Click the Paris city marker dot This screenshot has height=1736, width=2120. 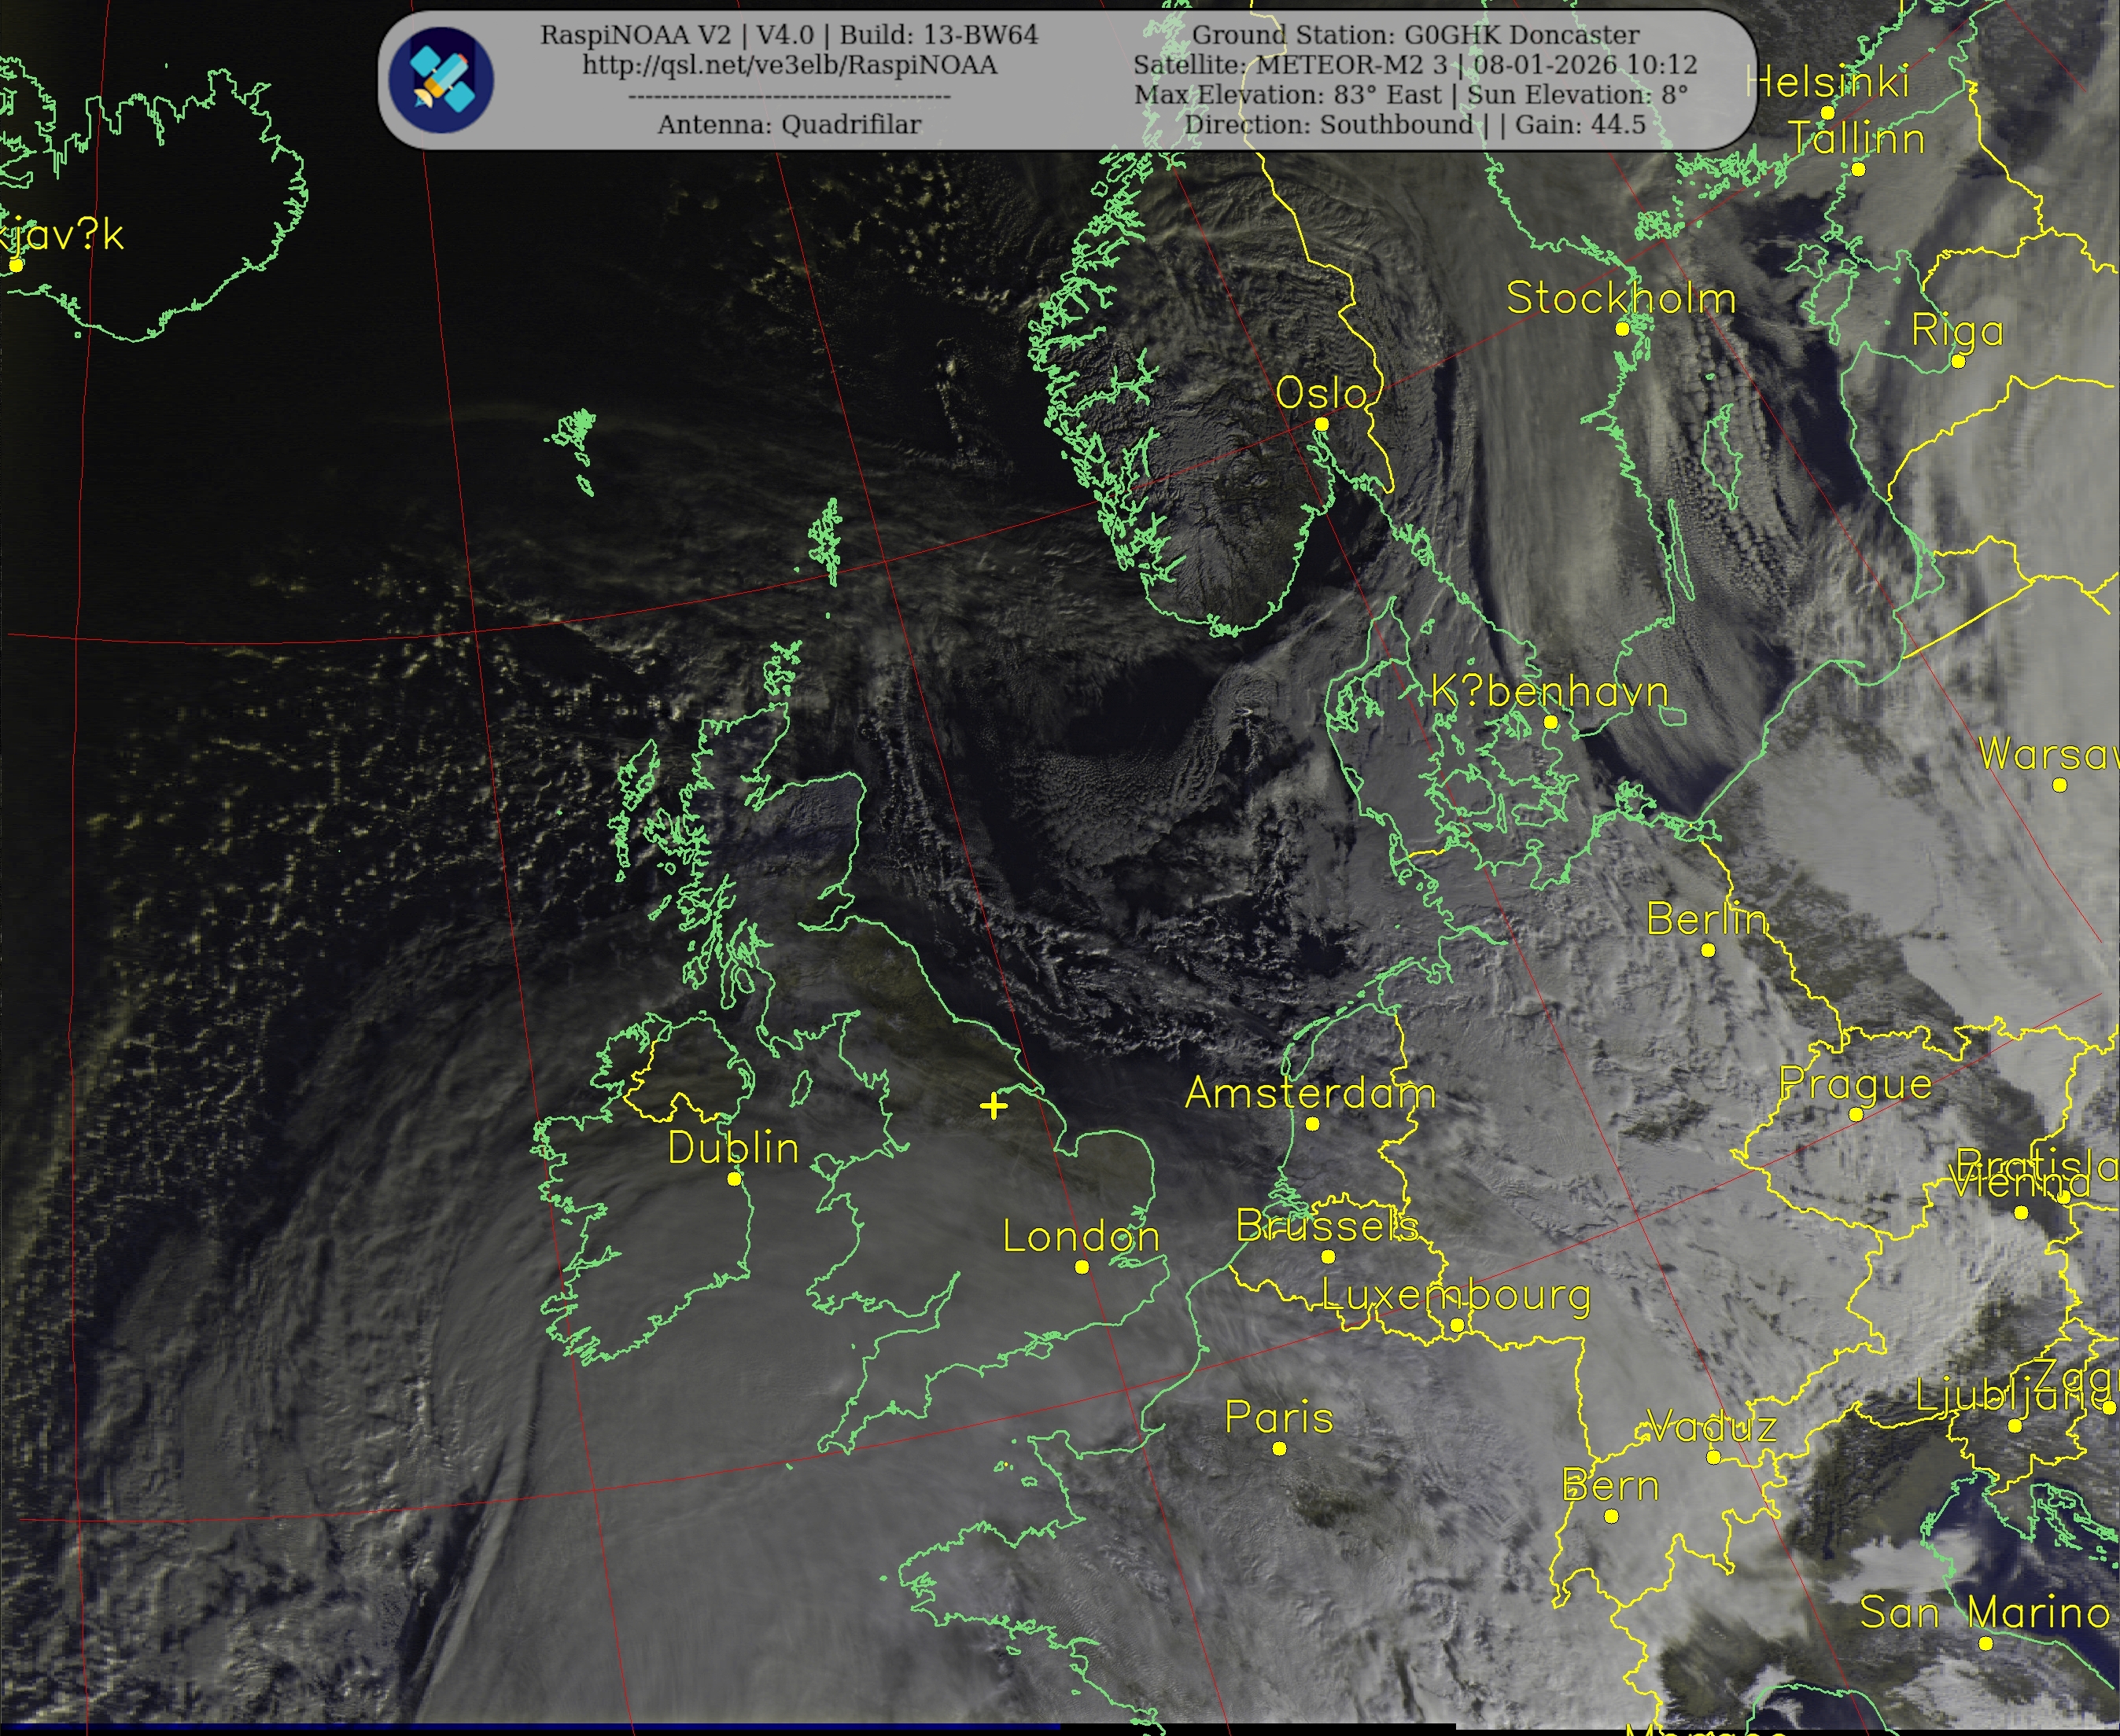(x=1278, y=1448)
